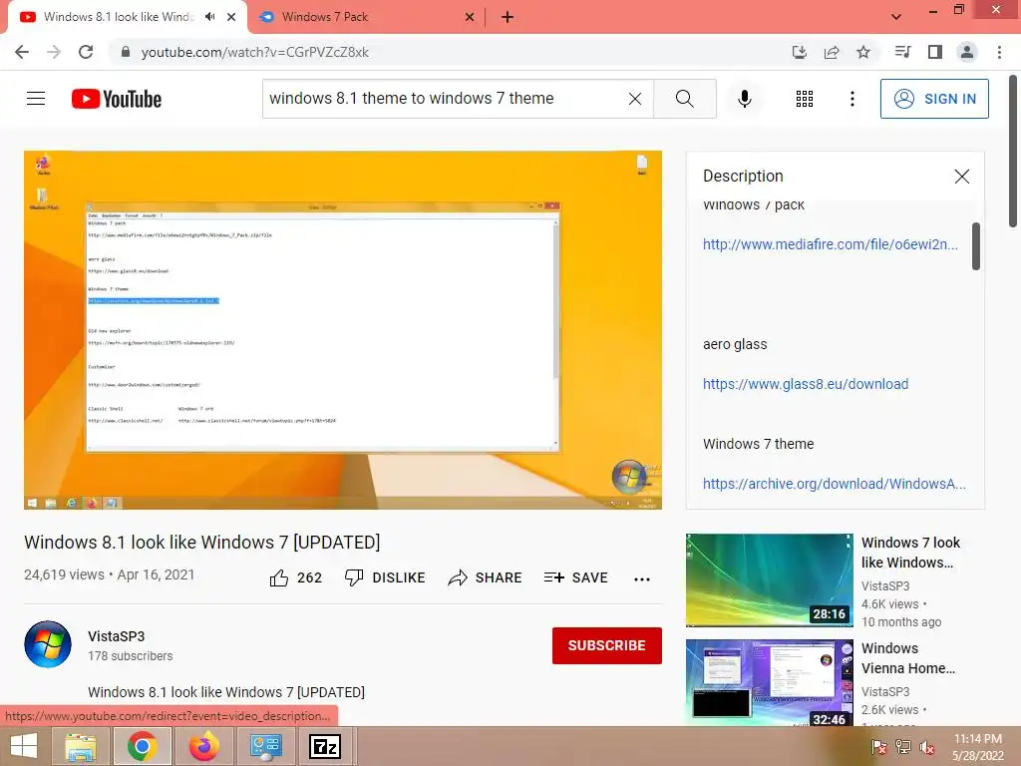Click the '178 subscribers' text
This screenshot has width=1021, height=766.
(131, 656)
